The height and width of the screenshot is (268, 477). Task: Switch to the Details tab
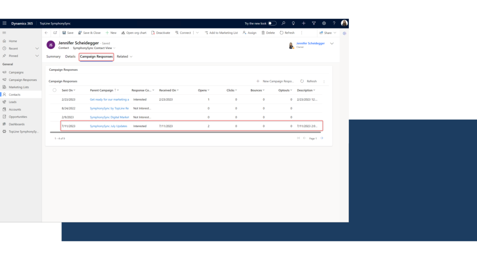[x=70, y=56]
